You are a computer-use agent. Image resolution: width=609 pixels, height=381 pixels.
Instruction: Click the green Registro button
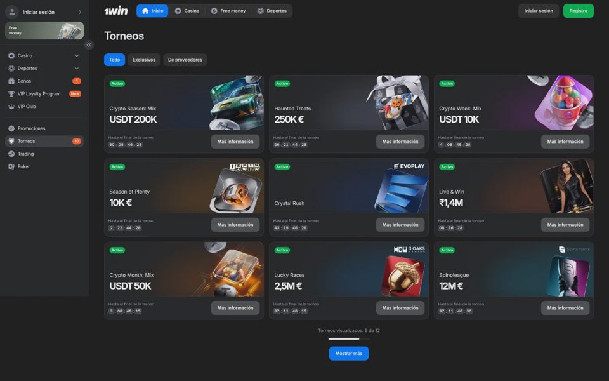tap(579, 11)
